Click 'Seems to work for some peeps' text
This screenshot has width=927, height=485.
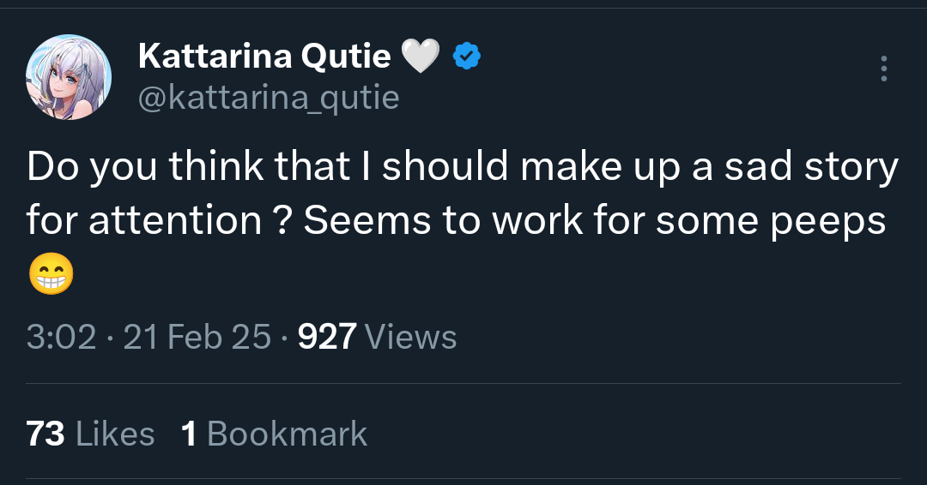coord(594,221)
